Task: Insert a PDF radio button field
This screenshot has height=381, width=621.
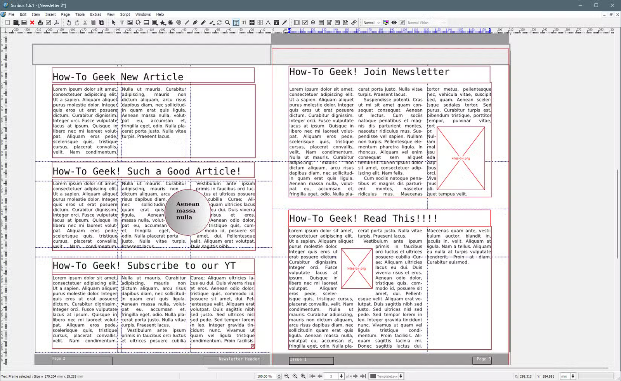Action: click(x=313, y=22)
